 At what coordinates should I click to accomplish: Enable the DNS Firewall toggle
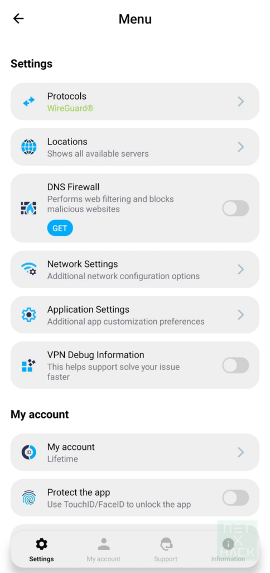click(236, 208)
